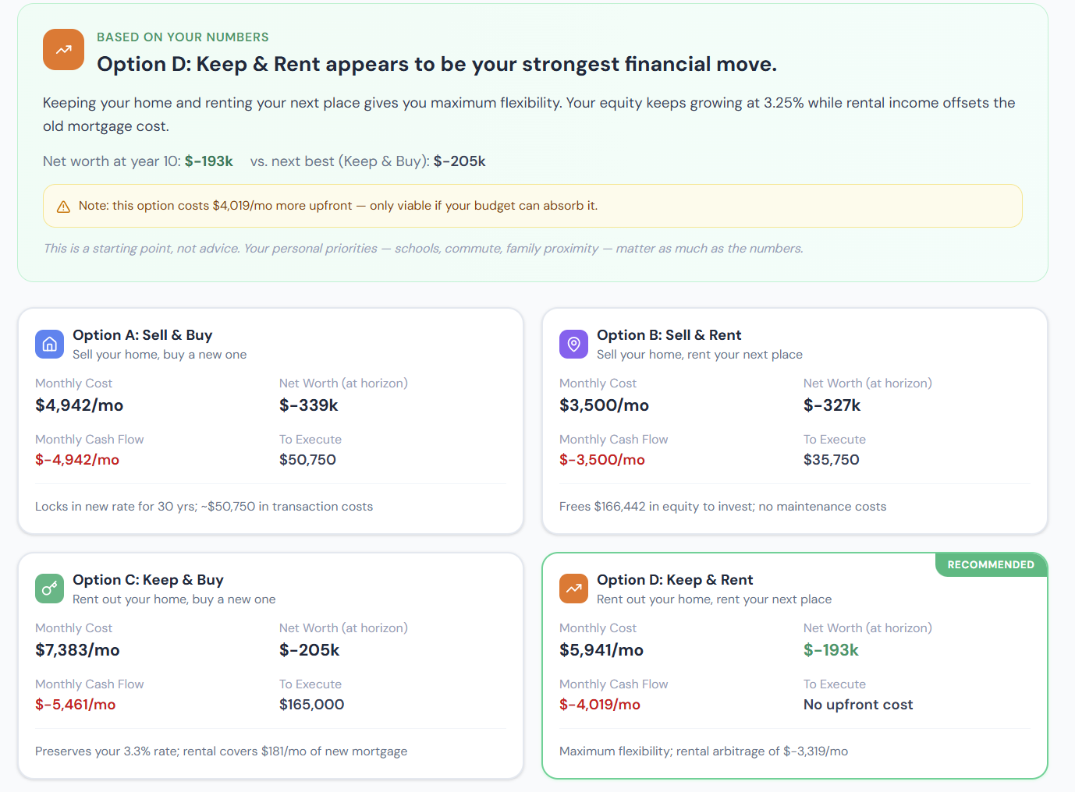Click the orange trending icon in recommendation banner
This screenshot has height=792, width=1075.
click(x=63, y=50)
